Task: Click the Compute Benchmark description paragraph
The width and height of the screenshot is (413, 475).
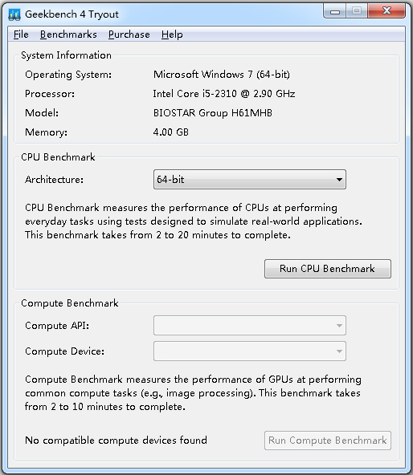Action: [x=193, y=393]
